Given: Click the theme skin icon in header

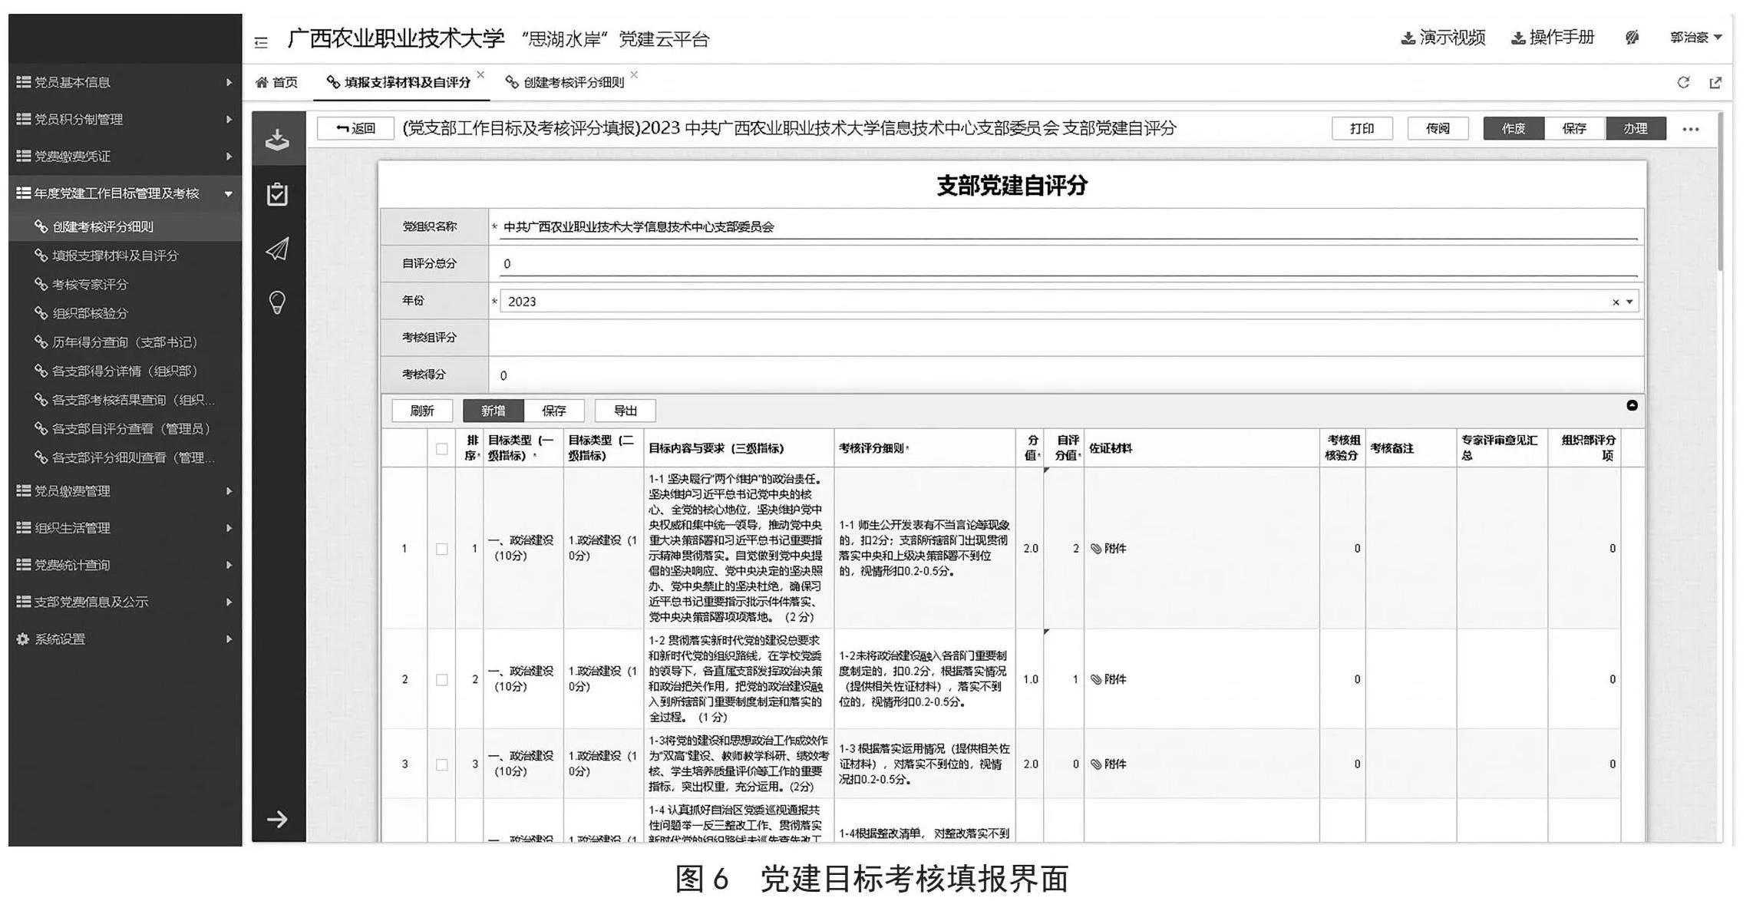Looking at the screenshot, I should pyautogui.click(x=1633, y=38).
